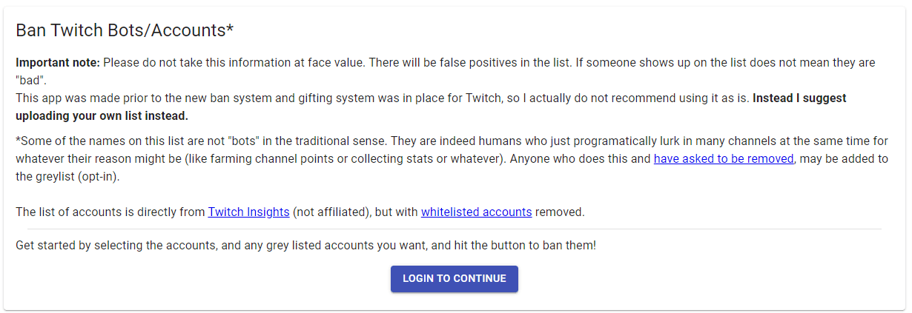The width and height of the screenshot is (912, 313).
Task: Click 'The list of accounts is directly' text
Action: [96, 212]
